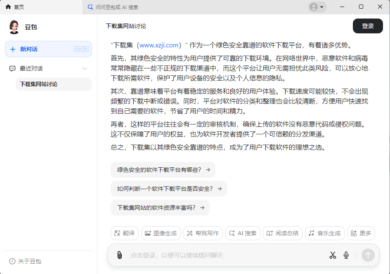
Task: Click the send arrow button
Action: tap(368, 255)
